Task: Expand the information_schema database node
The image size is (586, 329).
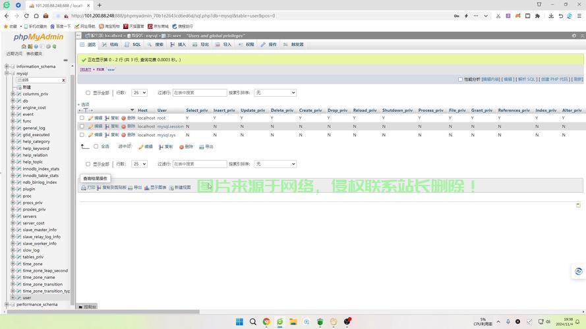Action: click(7, 66)
